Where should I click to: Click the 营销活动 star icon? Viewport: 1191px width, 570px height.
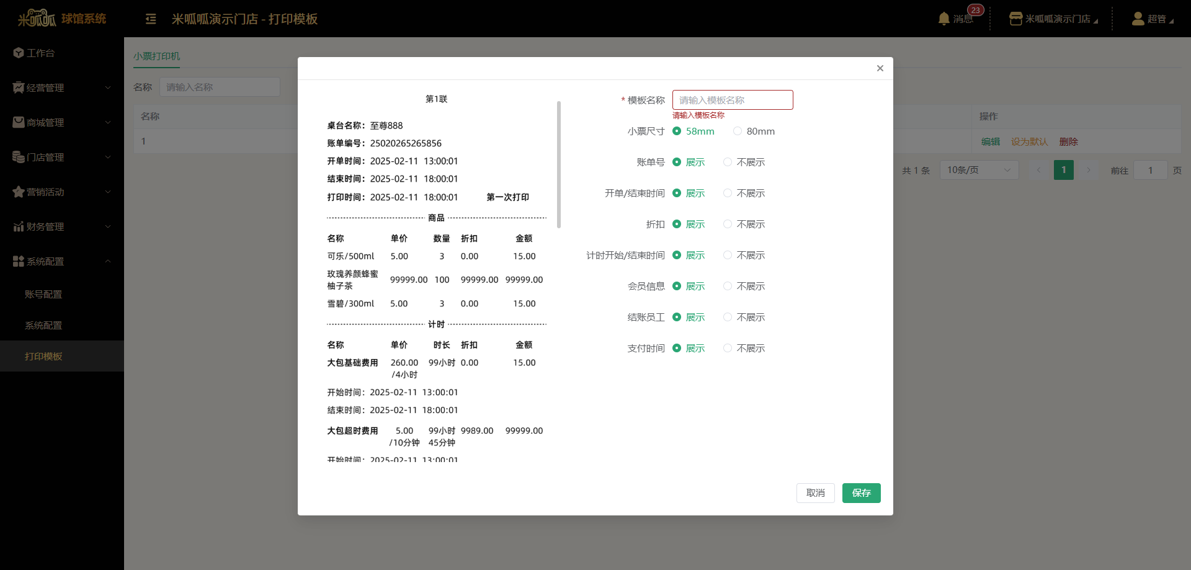[x=19, y=192]
